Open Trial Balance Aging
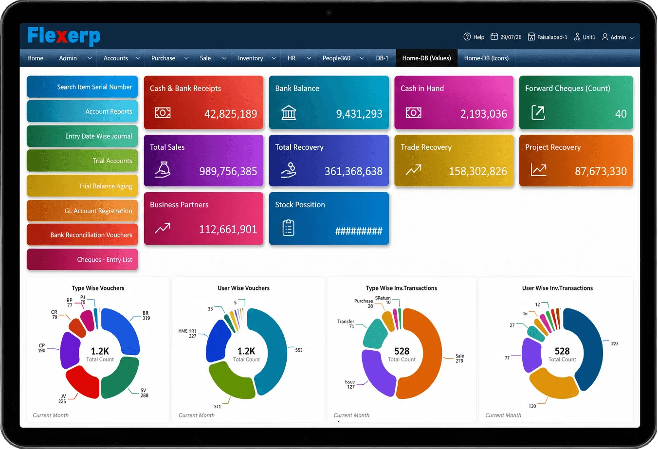The height and width of the screenshot is (449, 658). (82, 186)
